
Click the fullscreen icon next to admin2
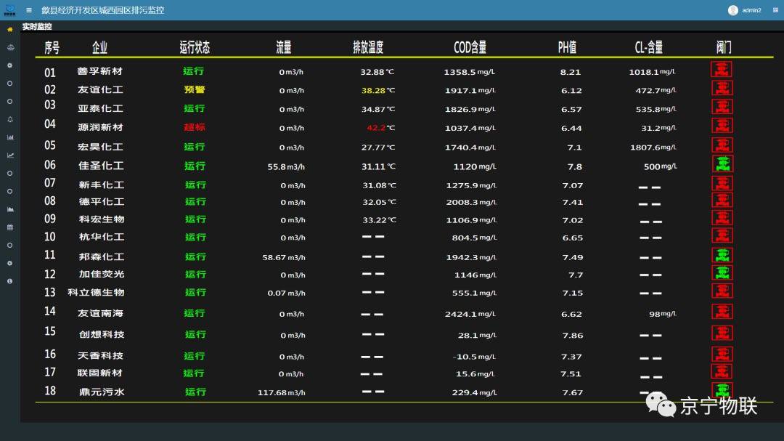tap(775, 10)
